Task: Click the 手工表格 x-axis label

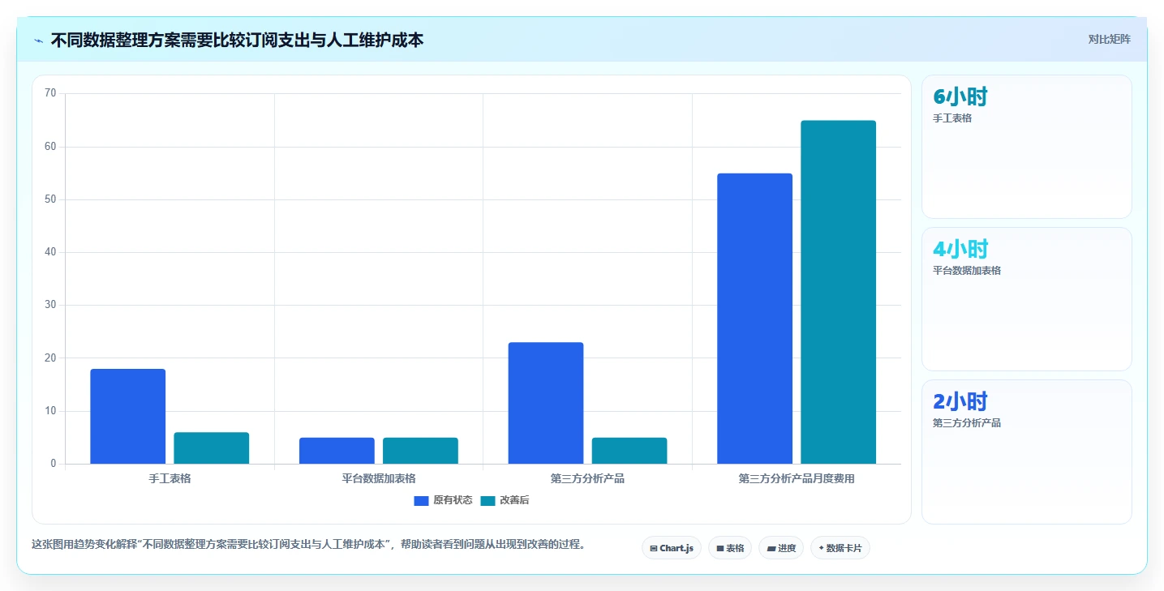Action: point(170,478)
